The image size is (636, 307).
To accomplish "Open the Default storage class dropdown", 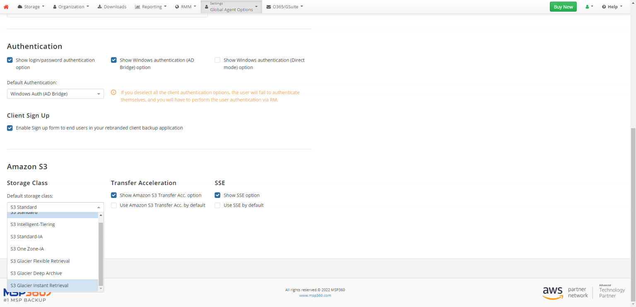I will click(x=55, y=207).
